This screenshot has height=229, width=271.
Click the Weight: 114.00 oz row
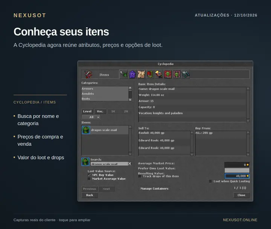coord(192,95)
